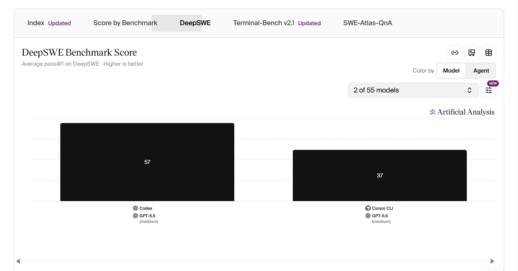Click the Codex bar showing 57
518x271 pixels.
click(x=147, y=162)
